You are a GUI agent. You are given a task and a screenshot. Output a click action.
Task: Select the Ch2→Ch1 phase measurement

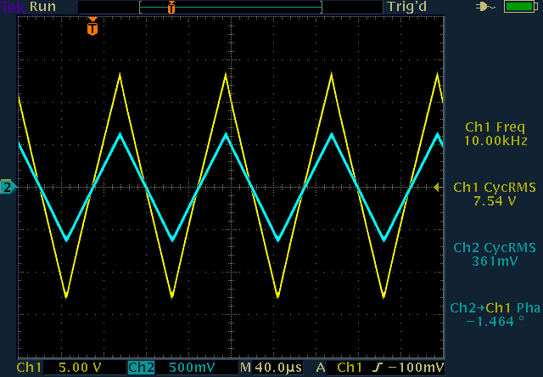tap(495, 316)
